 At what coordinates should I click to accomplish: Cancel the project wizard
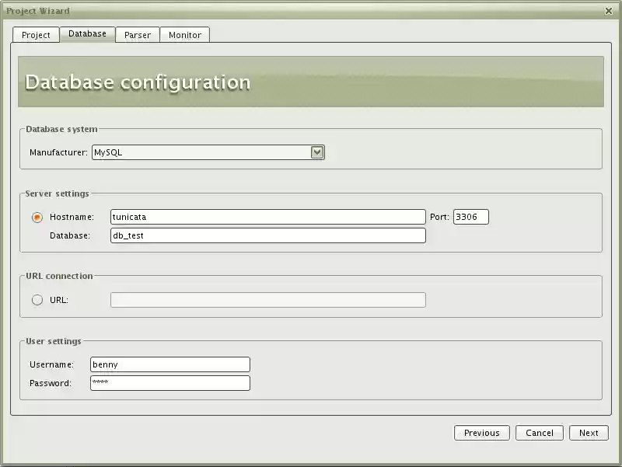pos(540,433)
